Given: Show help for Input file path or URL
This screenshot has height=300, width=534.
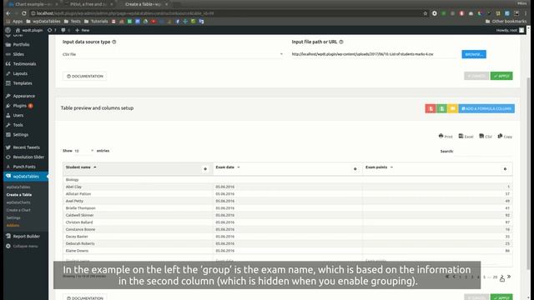Looking at the screenshot, I should pos(341,42).
